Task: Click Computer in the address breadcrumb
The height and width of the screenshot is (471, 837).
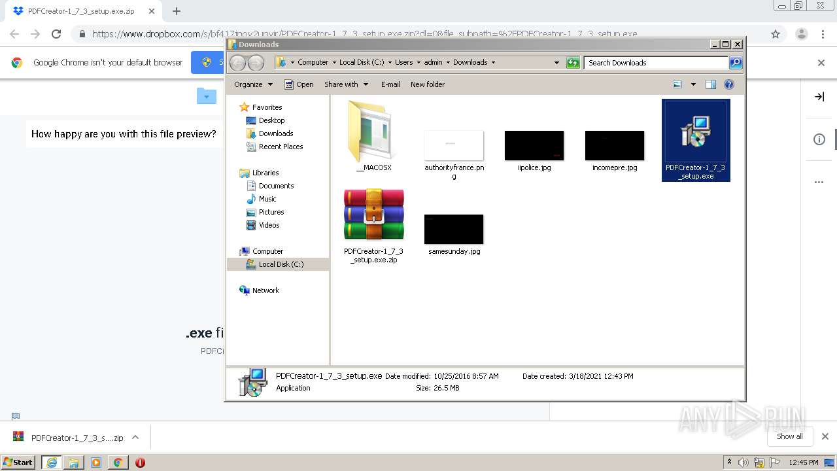Action: click(313, 63)
